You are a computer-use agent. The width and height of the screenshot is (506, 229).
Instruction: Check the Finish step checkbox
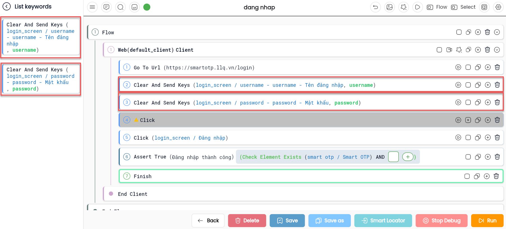[467, 176]
